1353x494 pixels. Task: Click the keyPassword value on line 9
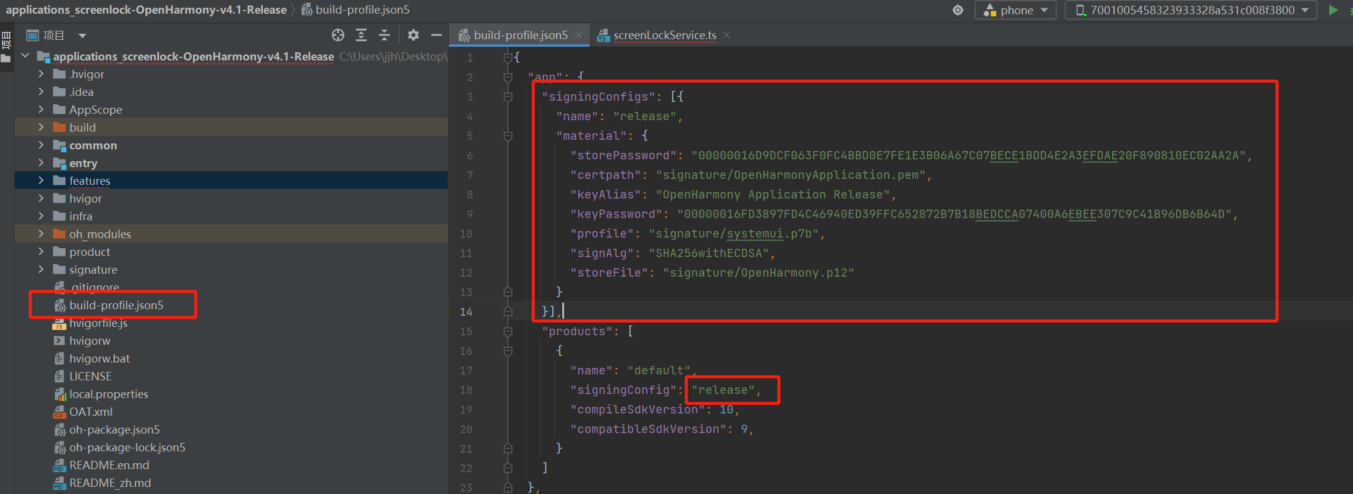tap(954, 214)
